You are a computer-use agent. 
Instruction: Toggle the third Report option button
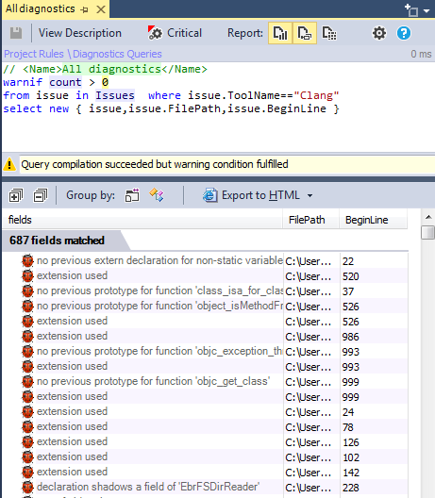[x=329, y=33]
